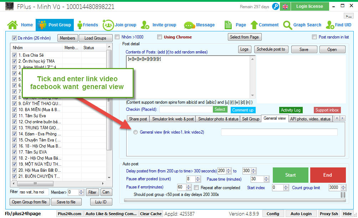The height and width of the screenshot is (218, 358).
Task: Toggle the Repeat after completed checkbox
Action: 196,187
